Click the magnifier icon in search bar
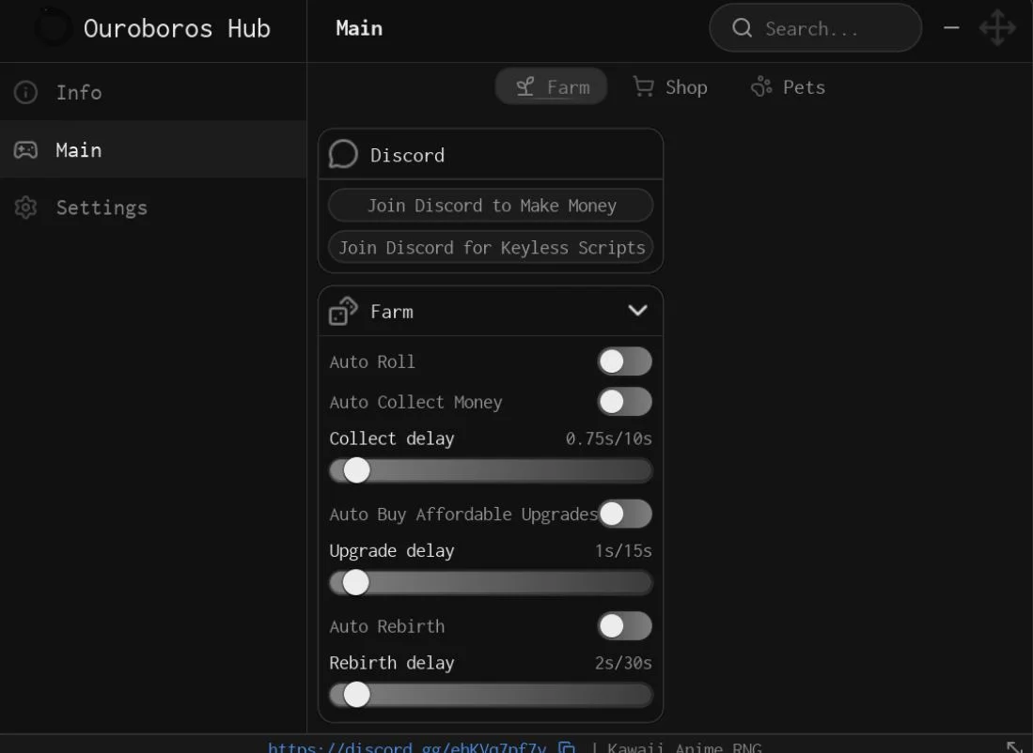The height and width of the screenshot is (753, 1033). pos(742,27)
